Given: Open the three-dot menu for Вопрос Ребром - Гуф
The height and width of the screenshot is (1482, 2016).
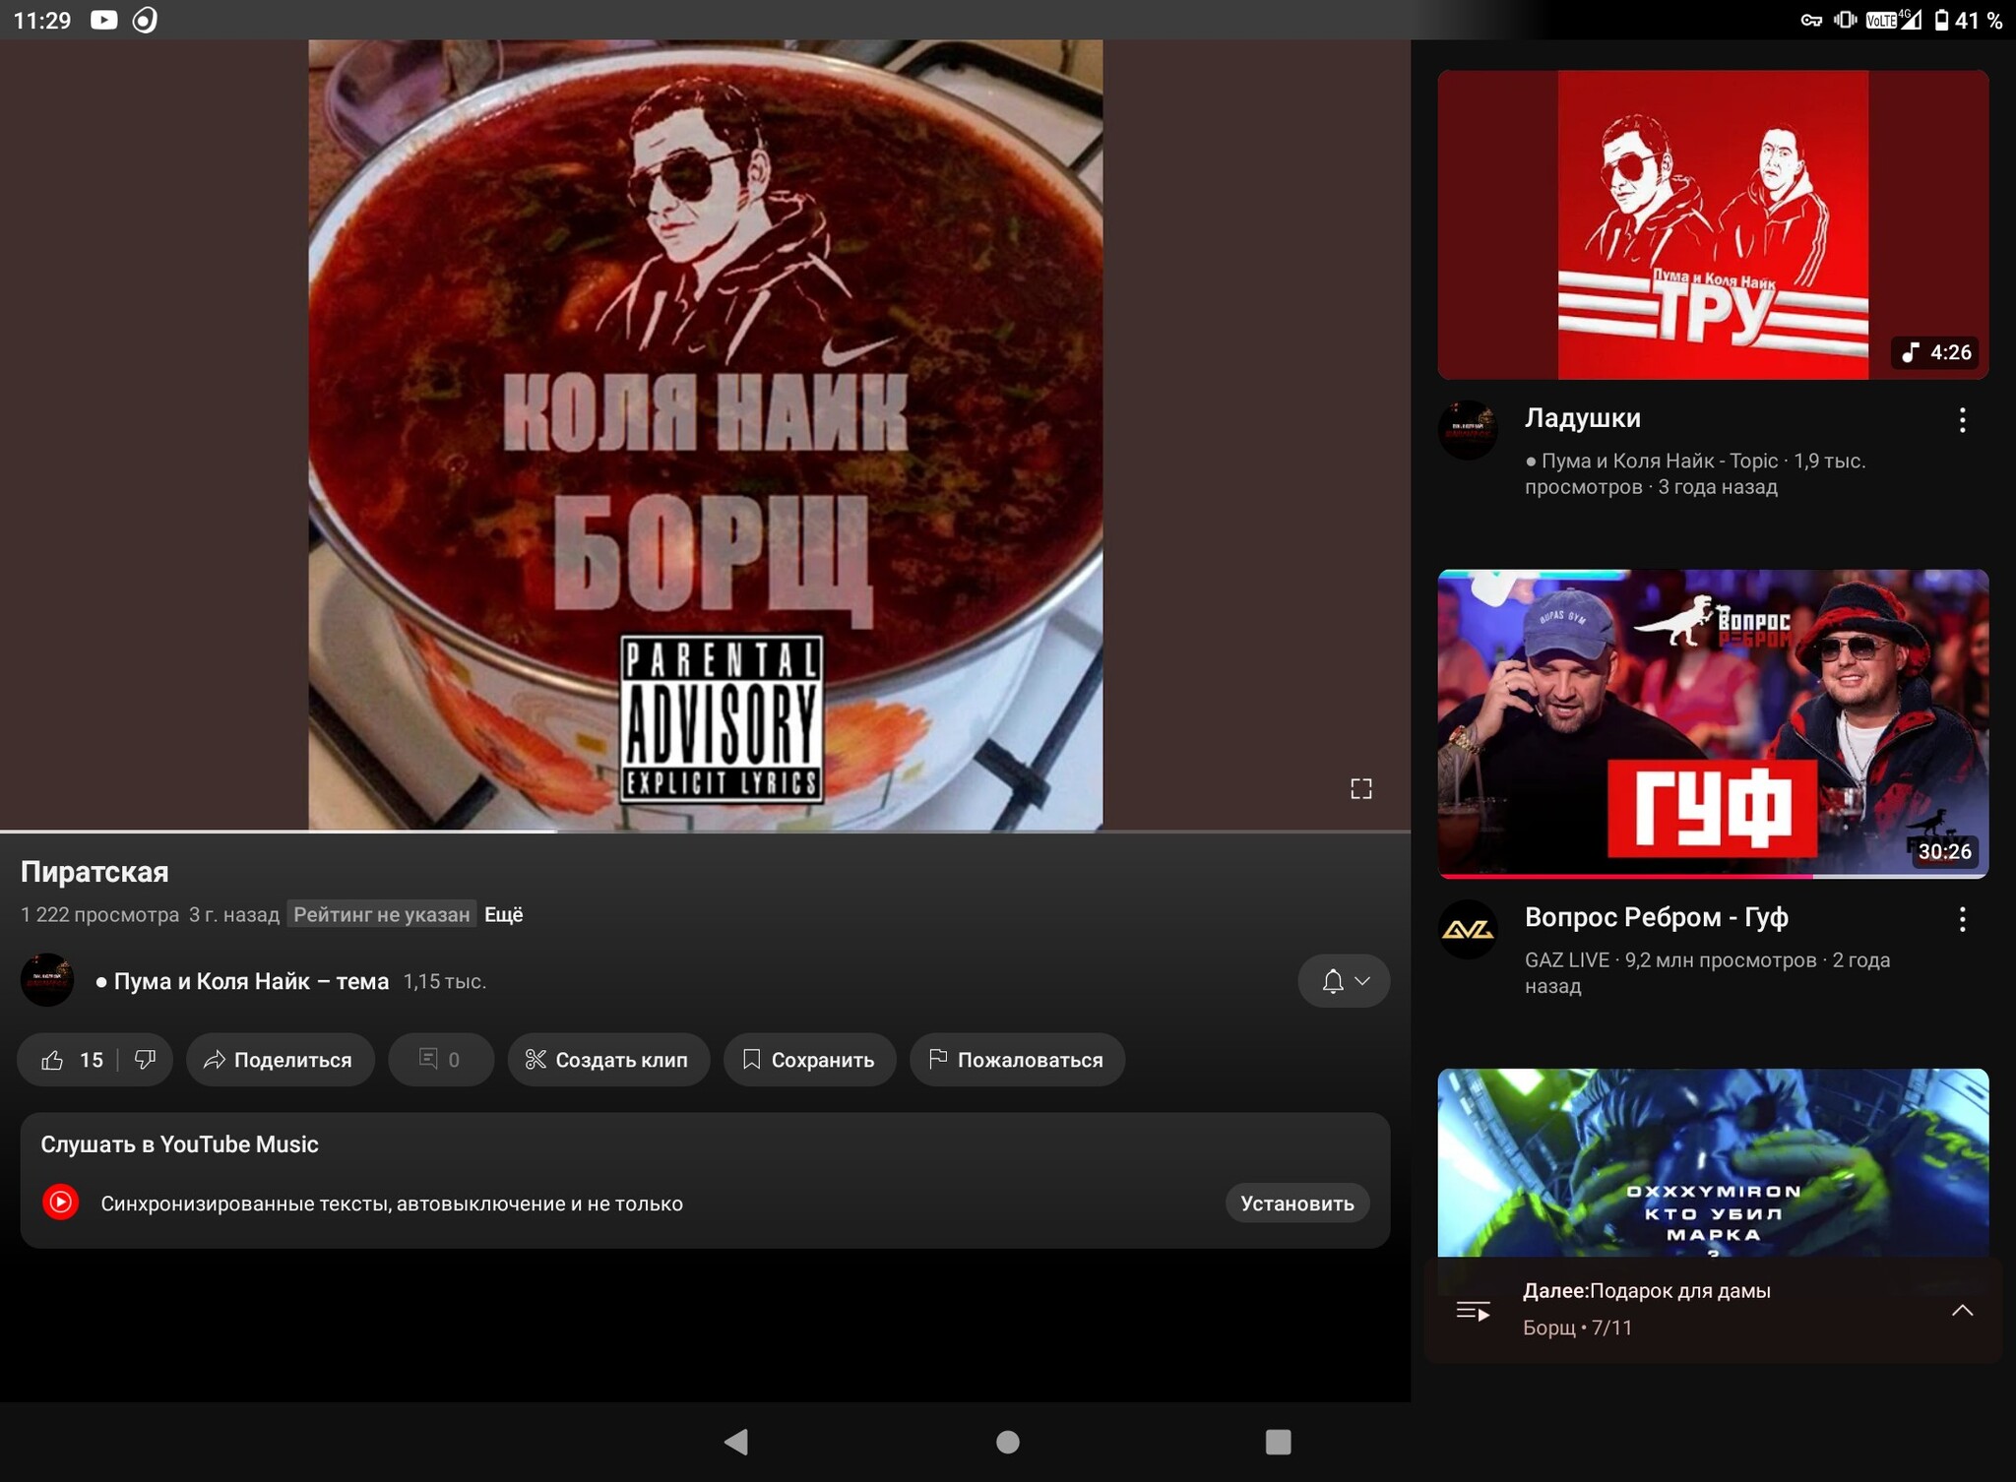Looking at the screenshot, I should pyautogui.click(x=1962, y=919).
